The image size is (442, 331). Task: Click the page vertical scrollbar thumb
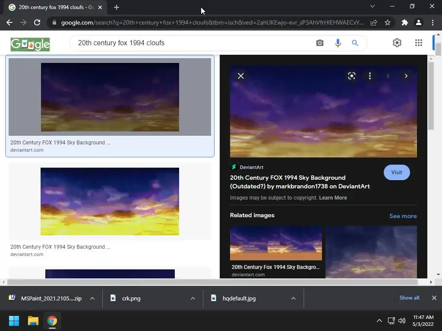[438, 49]
